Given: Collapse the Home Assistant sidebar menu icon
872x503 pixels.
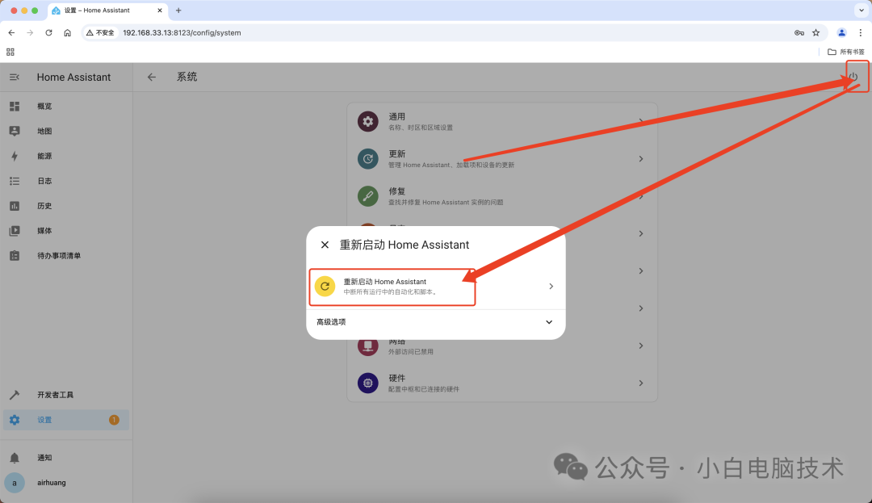Looking at the screenshot, I should pyautogui.click(x=15, y=78).
